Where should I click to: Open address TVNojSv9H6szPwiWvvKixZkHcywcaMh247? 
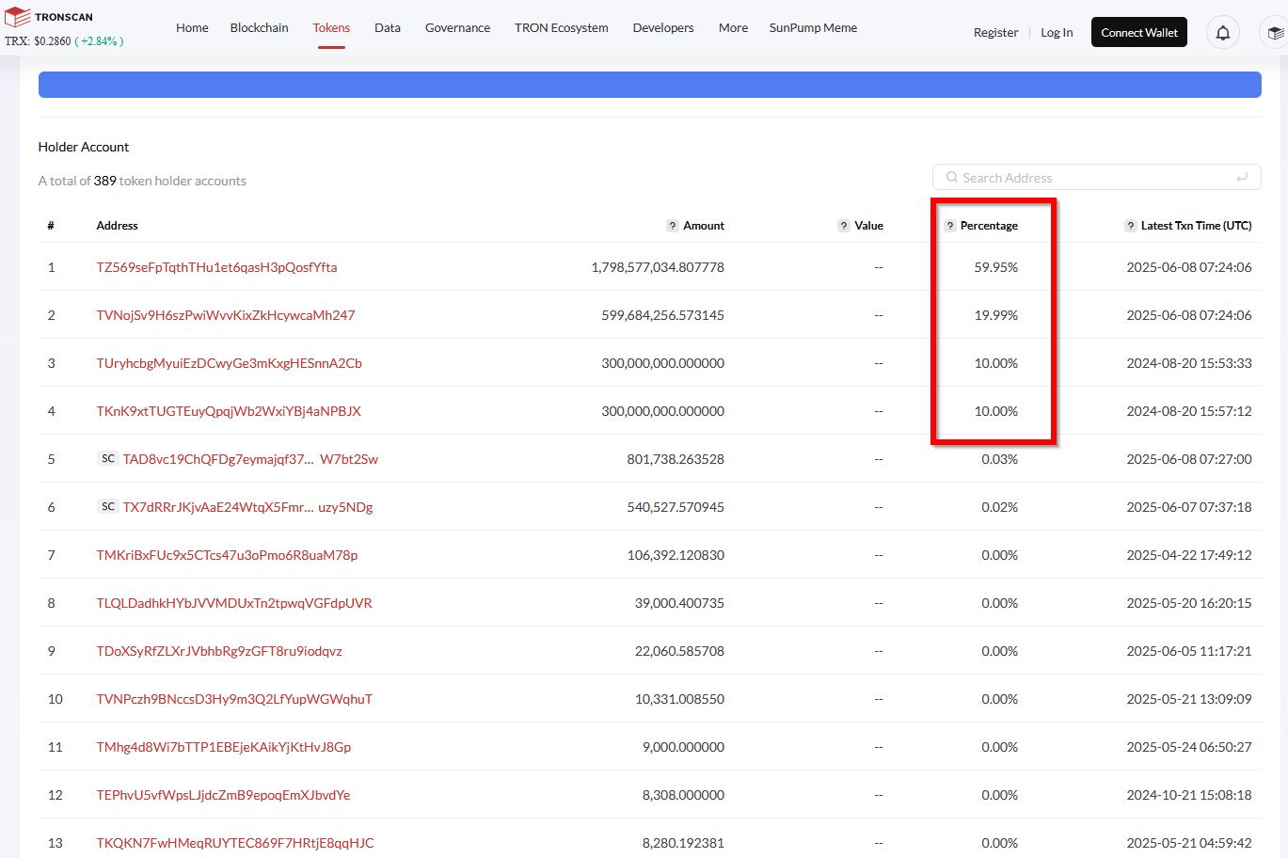pos(226,315)
